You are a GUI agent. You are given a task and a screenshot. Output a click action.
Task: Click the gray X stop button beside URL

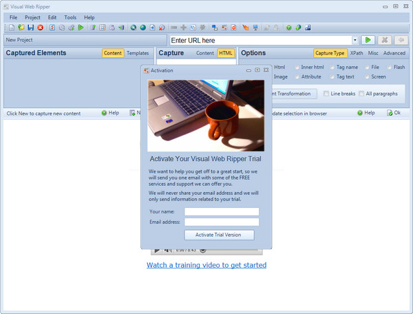[385, 40]
